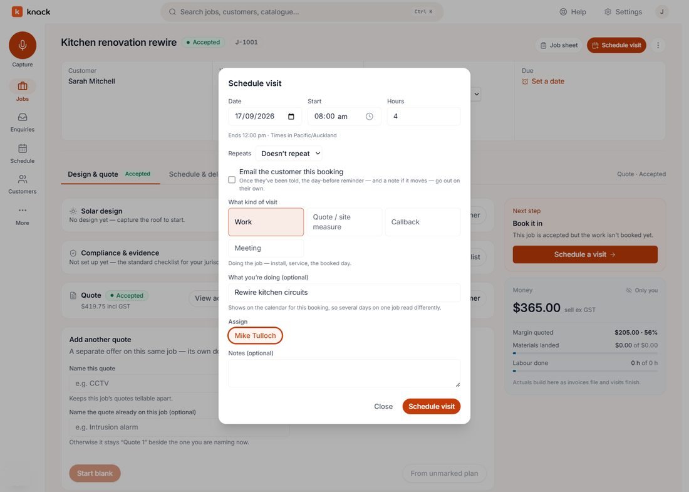The height and width of the screenshot is (492, 689).
Task: Open the Enquiries inbox icon
Action: pyautogui.click(x=23, y=117)
